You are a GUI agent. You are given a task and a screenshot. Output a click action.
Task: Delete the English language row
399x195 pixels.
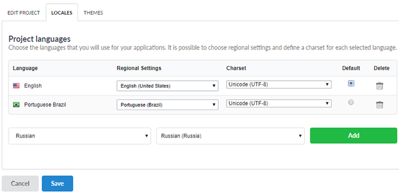coord(380,86)
